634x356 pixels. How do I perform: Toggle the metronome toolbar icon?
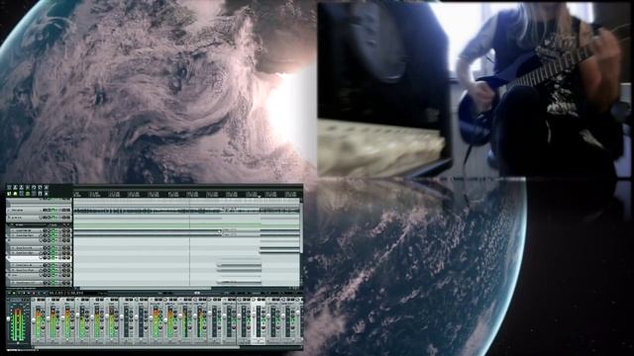pos(47,187)
